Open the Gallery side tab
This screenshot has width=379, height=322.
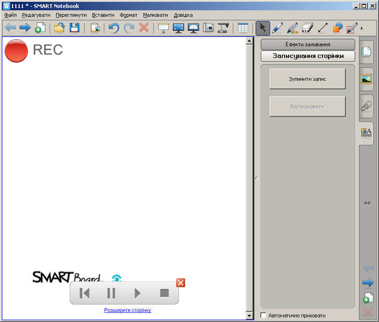point(366,79)
